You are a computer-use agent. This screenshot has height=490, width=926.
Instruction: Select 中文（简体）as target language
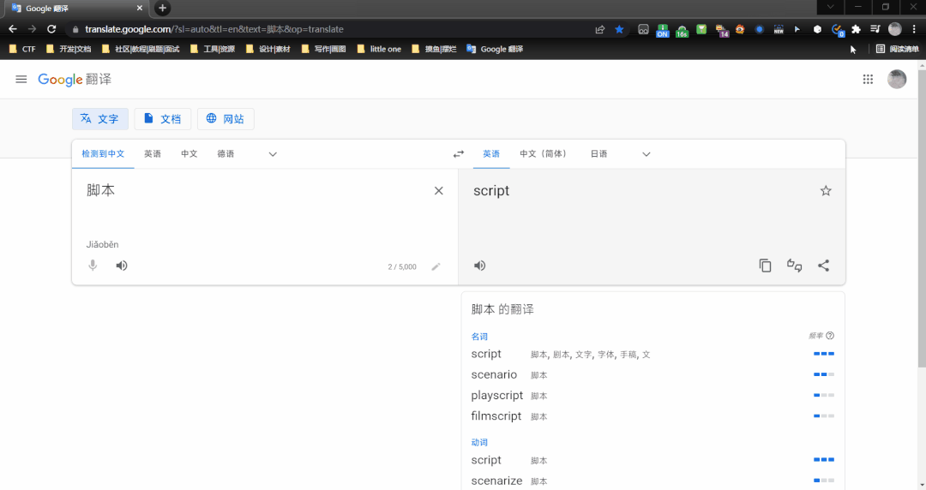(x=544, y=154)
